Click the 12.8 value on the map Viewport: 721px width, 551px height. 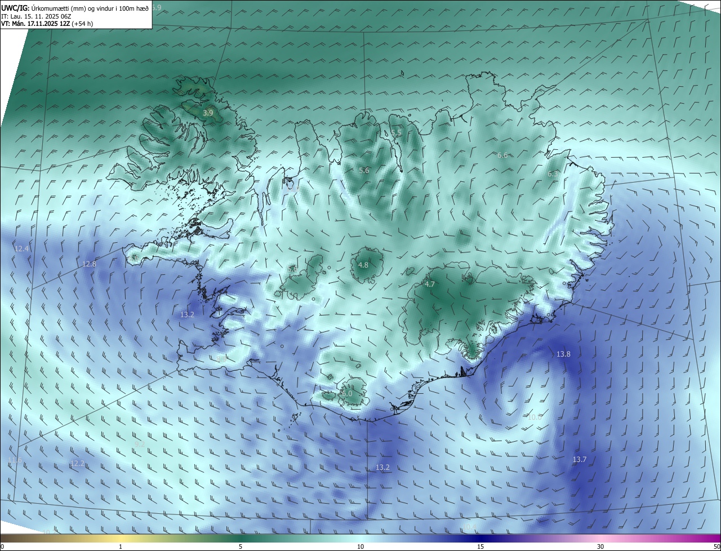pyautogui.click(x=89, y=264)
